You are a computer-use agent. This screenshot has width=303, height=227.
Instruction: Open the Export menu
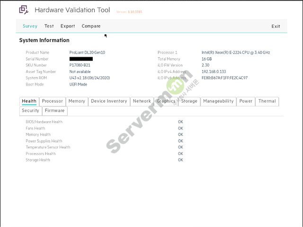(68, 26)
